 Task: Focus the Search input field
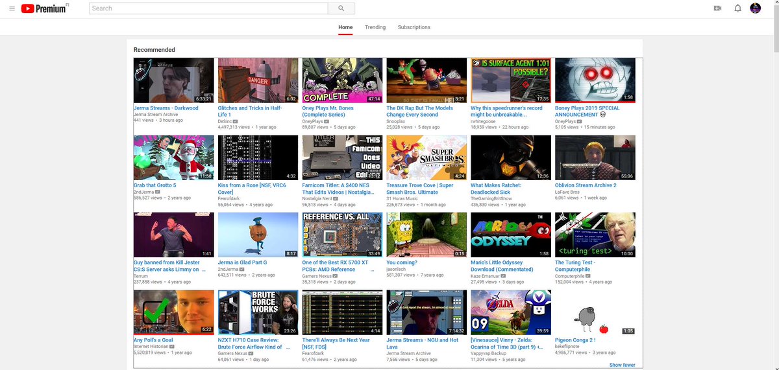pyautogui.click(x=208, y=8)
